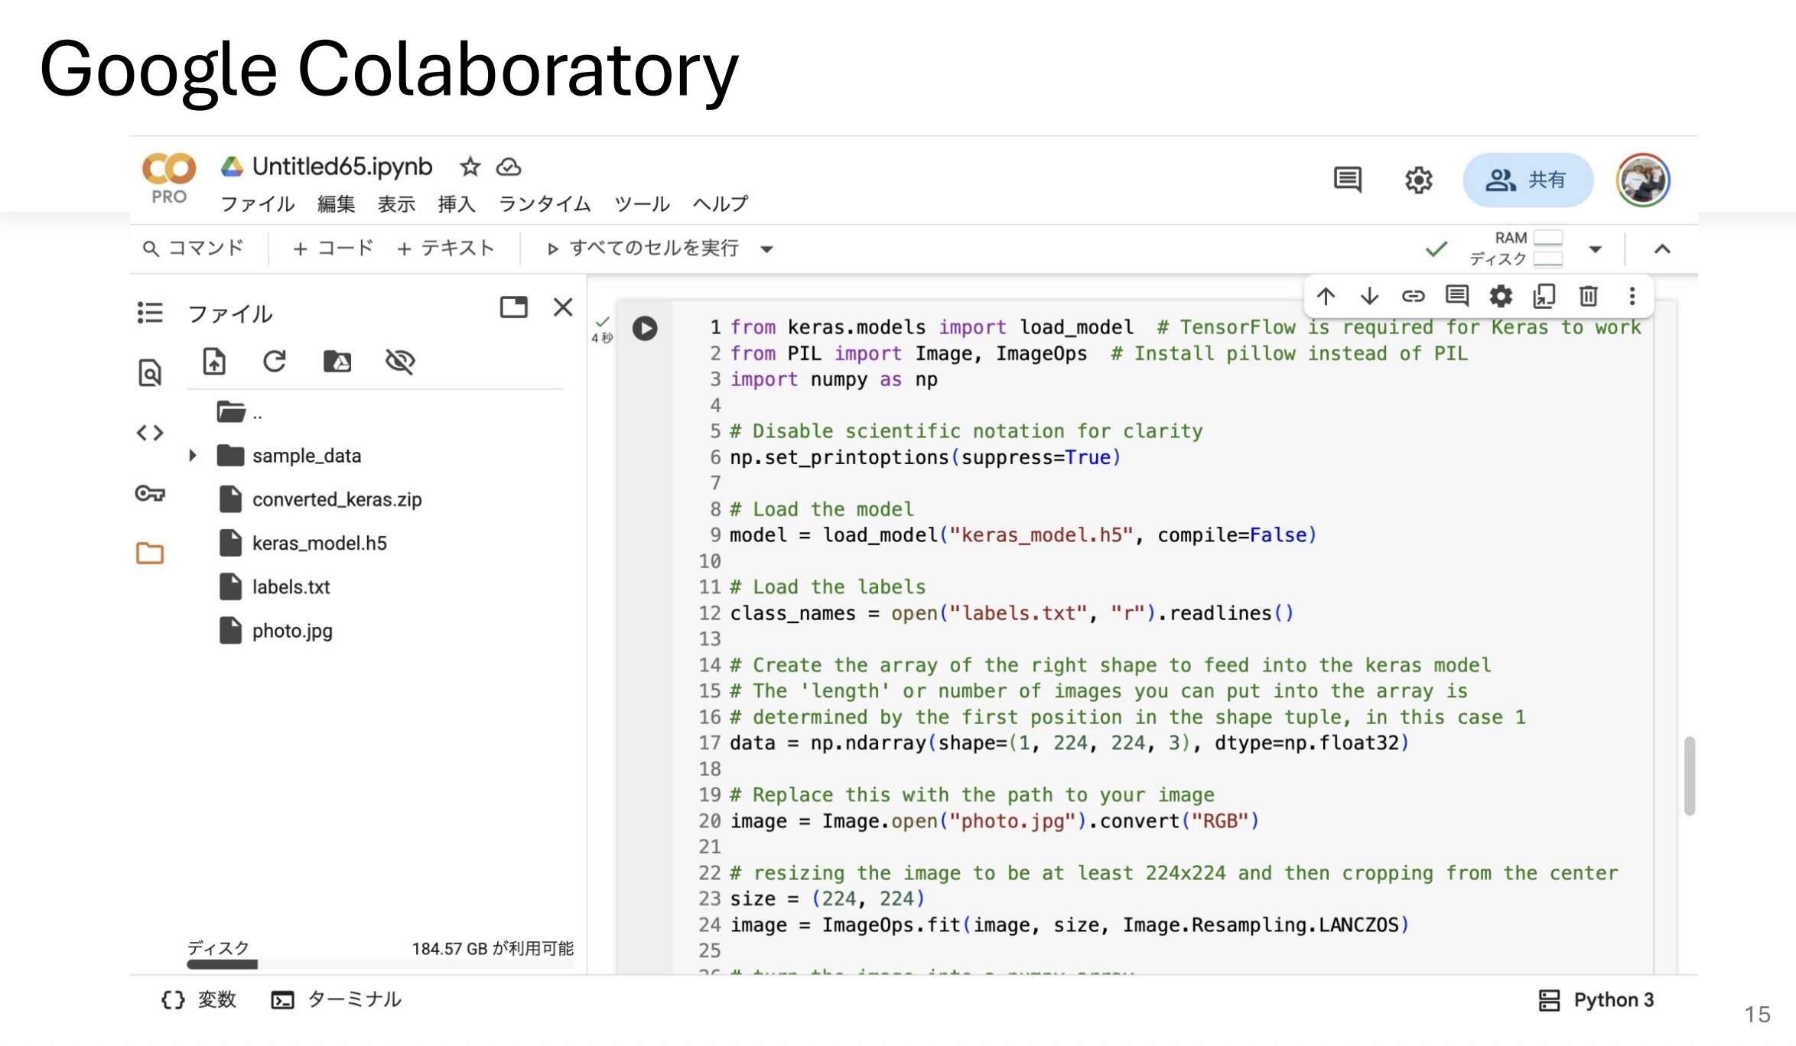Image resolution: width=1796 pixels, height=1046 pixels.
Task: Open the comments panel icon in header
Action: (x=1347, y=180)
